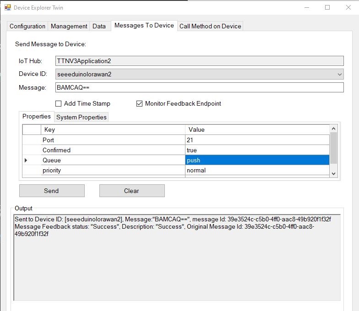Maximize the Device Explorer Twin window
The height and width of the screenshot is (311, 359).
(x=327, y=7)
